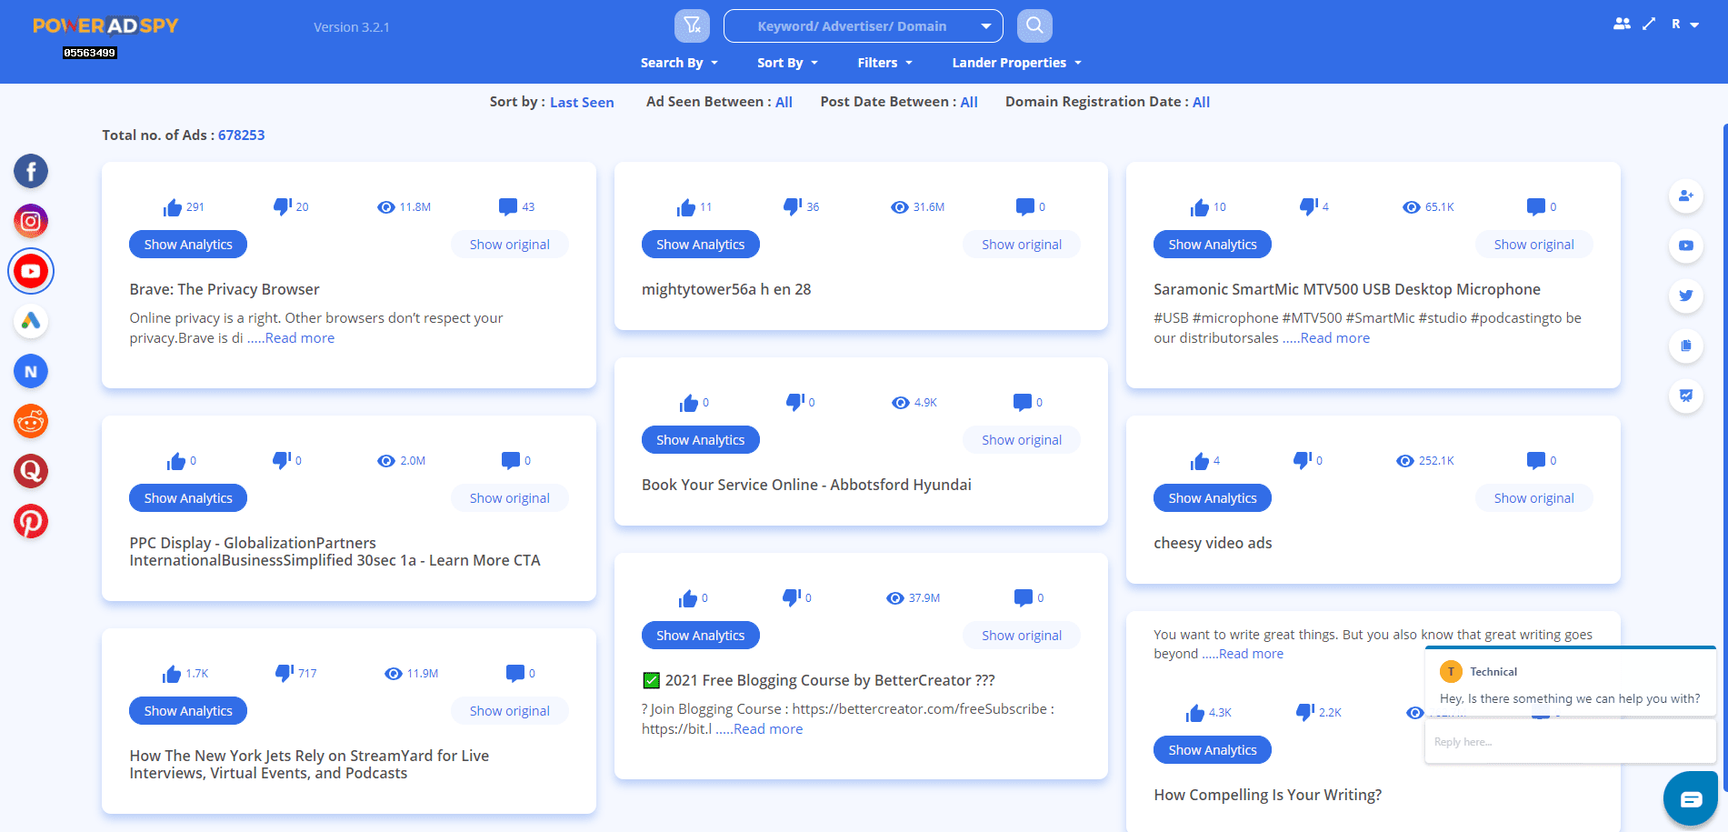Show Analytics for 2021 Free Blogging Course

[x=700, y=636]
